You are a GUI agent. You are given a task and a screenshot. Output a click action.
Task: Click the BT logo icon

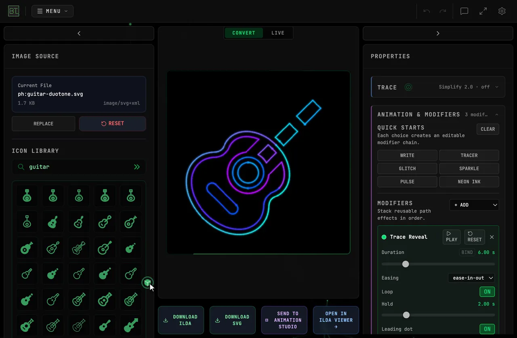14,11
